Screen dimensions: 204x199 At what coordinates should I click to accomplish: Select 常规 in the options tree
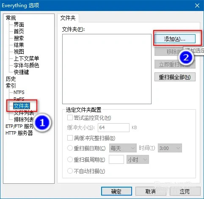point(11,18)
